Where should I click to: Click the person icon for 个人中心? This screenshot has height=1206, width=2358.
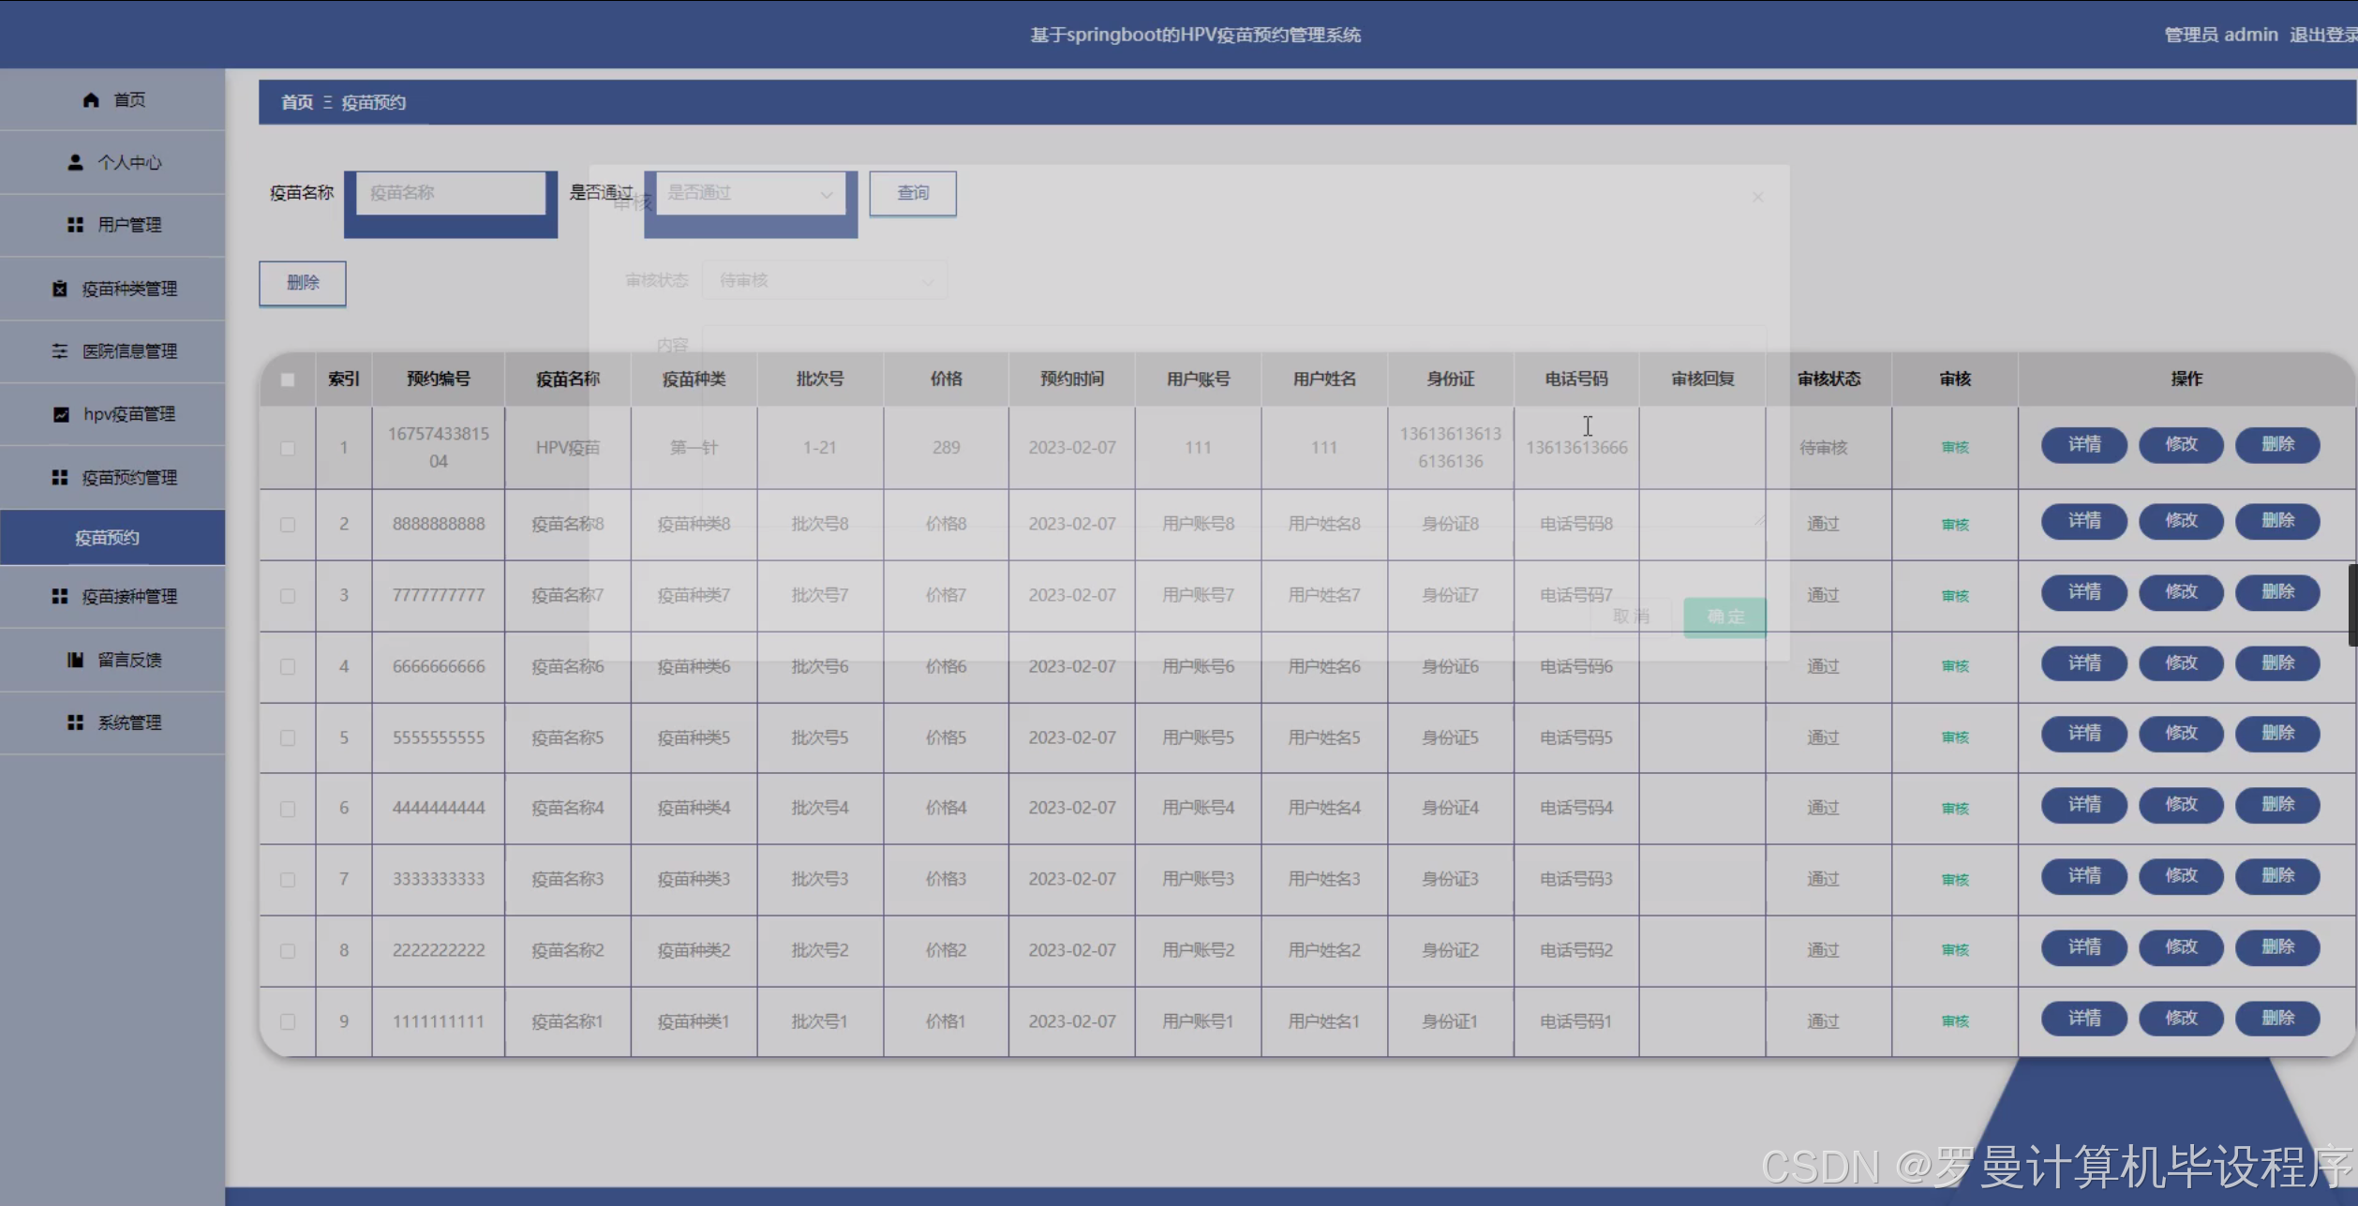(x=76, y=162)
